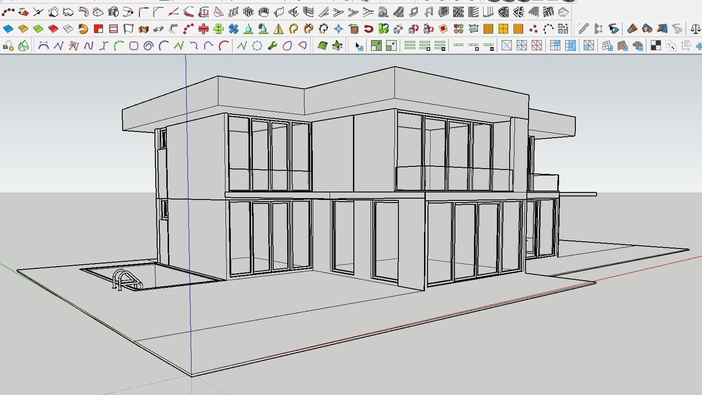Click the red triangulated squares icon
The height and width of the screenshot is (395, 702).
pos(537,45)
